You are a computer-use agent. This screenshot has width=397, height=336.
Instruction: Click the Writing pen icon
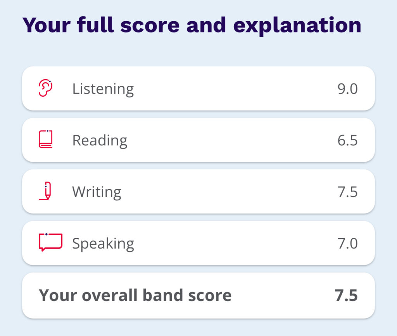46,191
